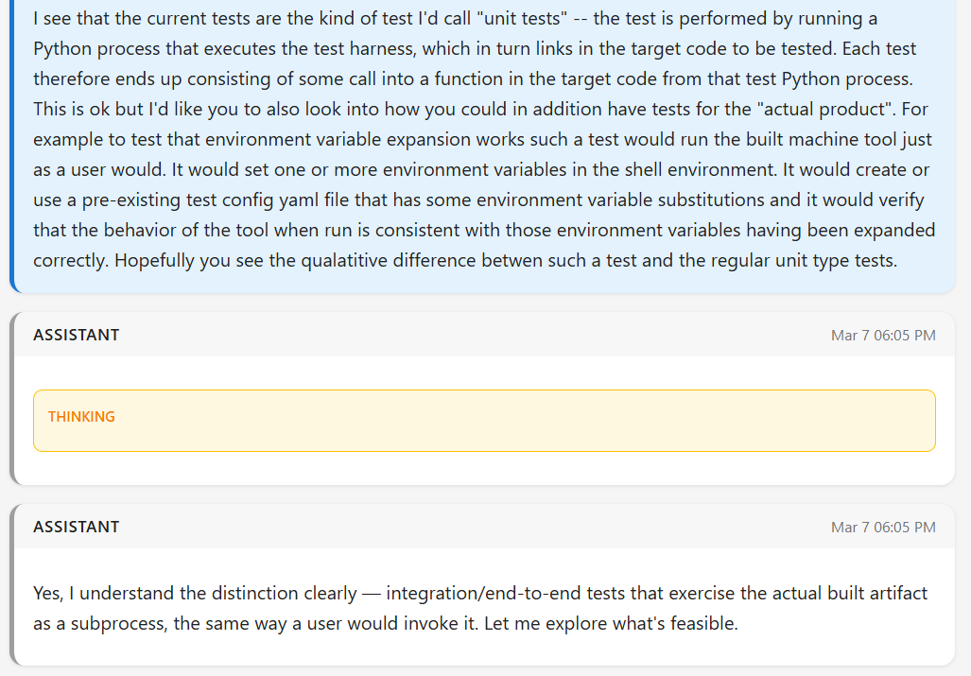971x676 pixels.
Task: Click the gray header bar of thinking card
Action: (473, 335)
